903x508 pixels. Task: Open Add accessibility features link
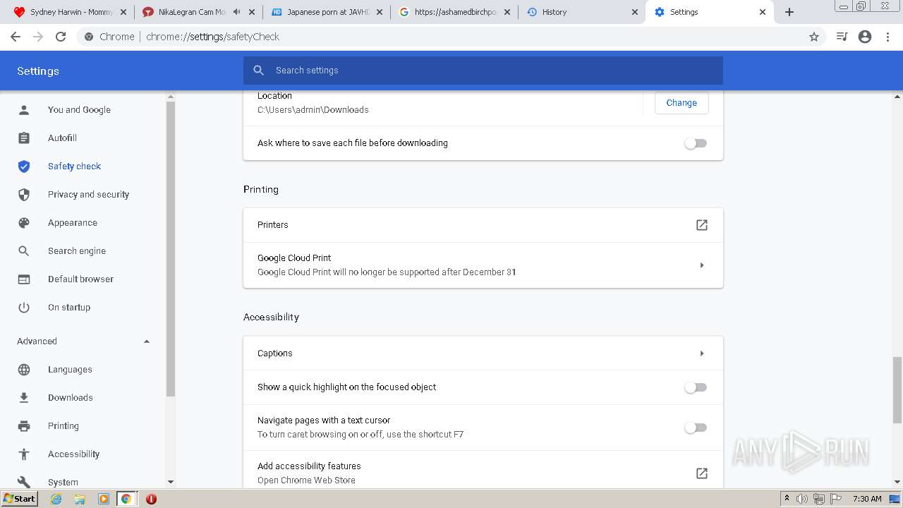tap(701, 473)
